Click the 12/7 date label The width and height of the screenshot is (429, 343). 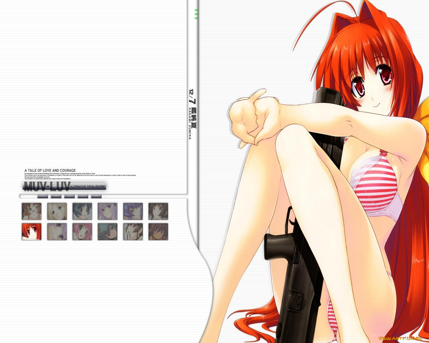[192, 96]
